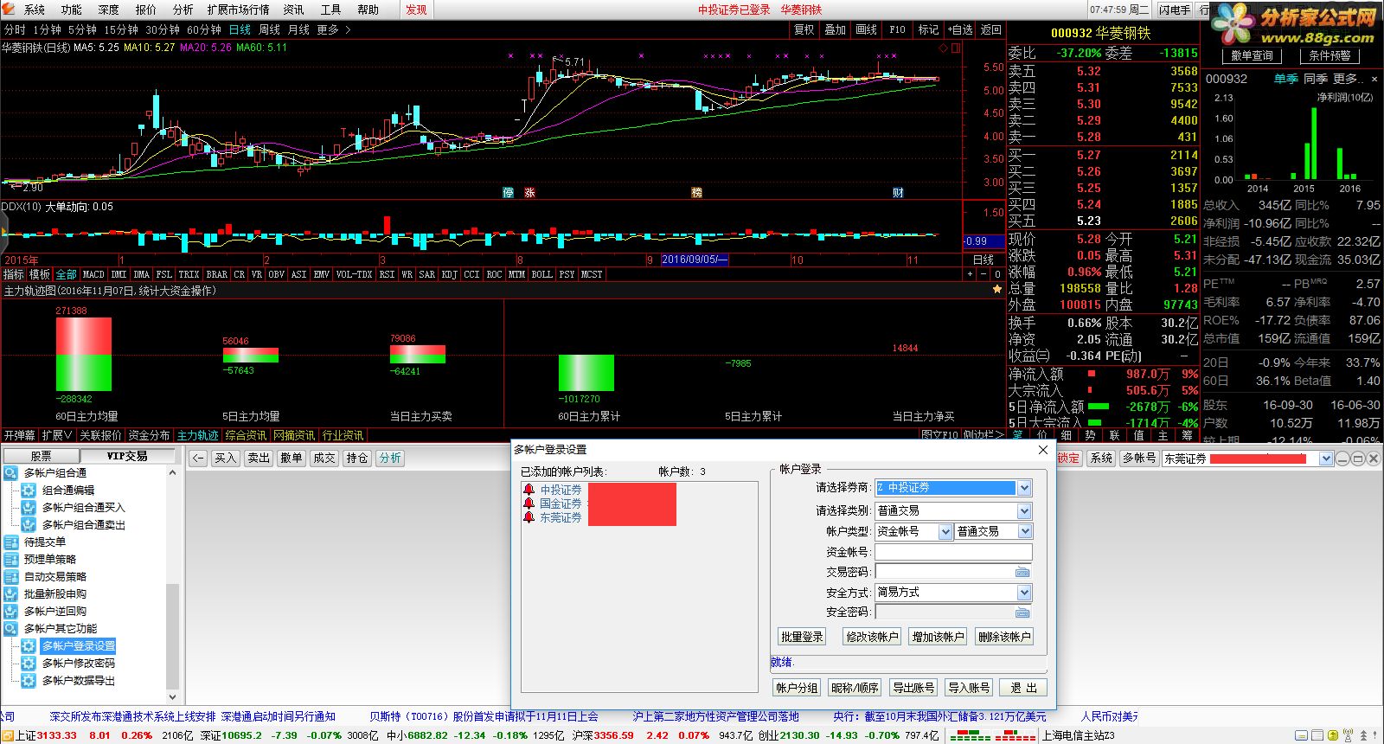This screenshot has height=744, width=1384.
Task: Click the 锁定 button
Action: point(1067,459)
